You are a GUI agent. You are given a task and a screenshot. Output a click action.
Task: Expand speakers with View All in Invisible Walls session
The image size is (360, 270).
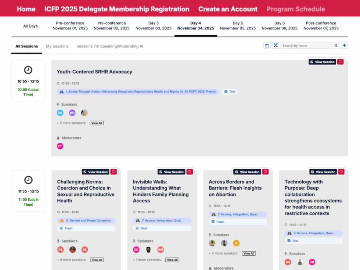click(172, 260)
